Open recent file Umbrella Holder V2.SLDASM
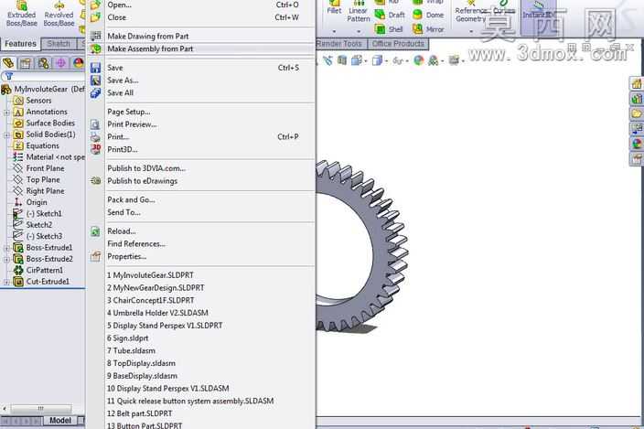Viewport: 644px width, 429px height. click(202, 313)
